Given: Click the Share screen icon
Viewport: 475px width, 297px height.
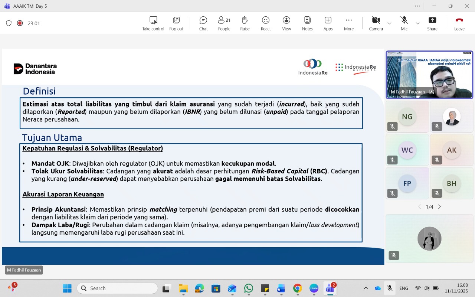Looking at the screenshot, I should pyautogui.click(x=432, y=23).
